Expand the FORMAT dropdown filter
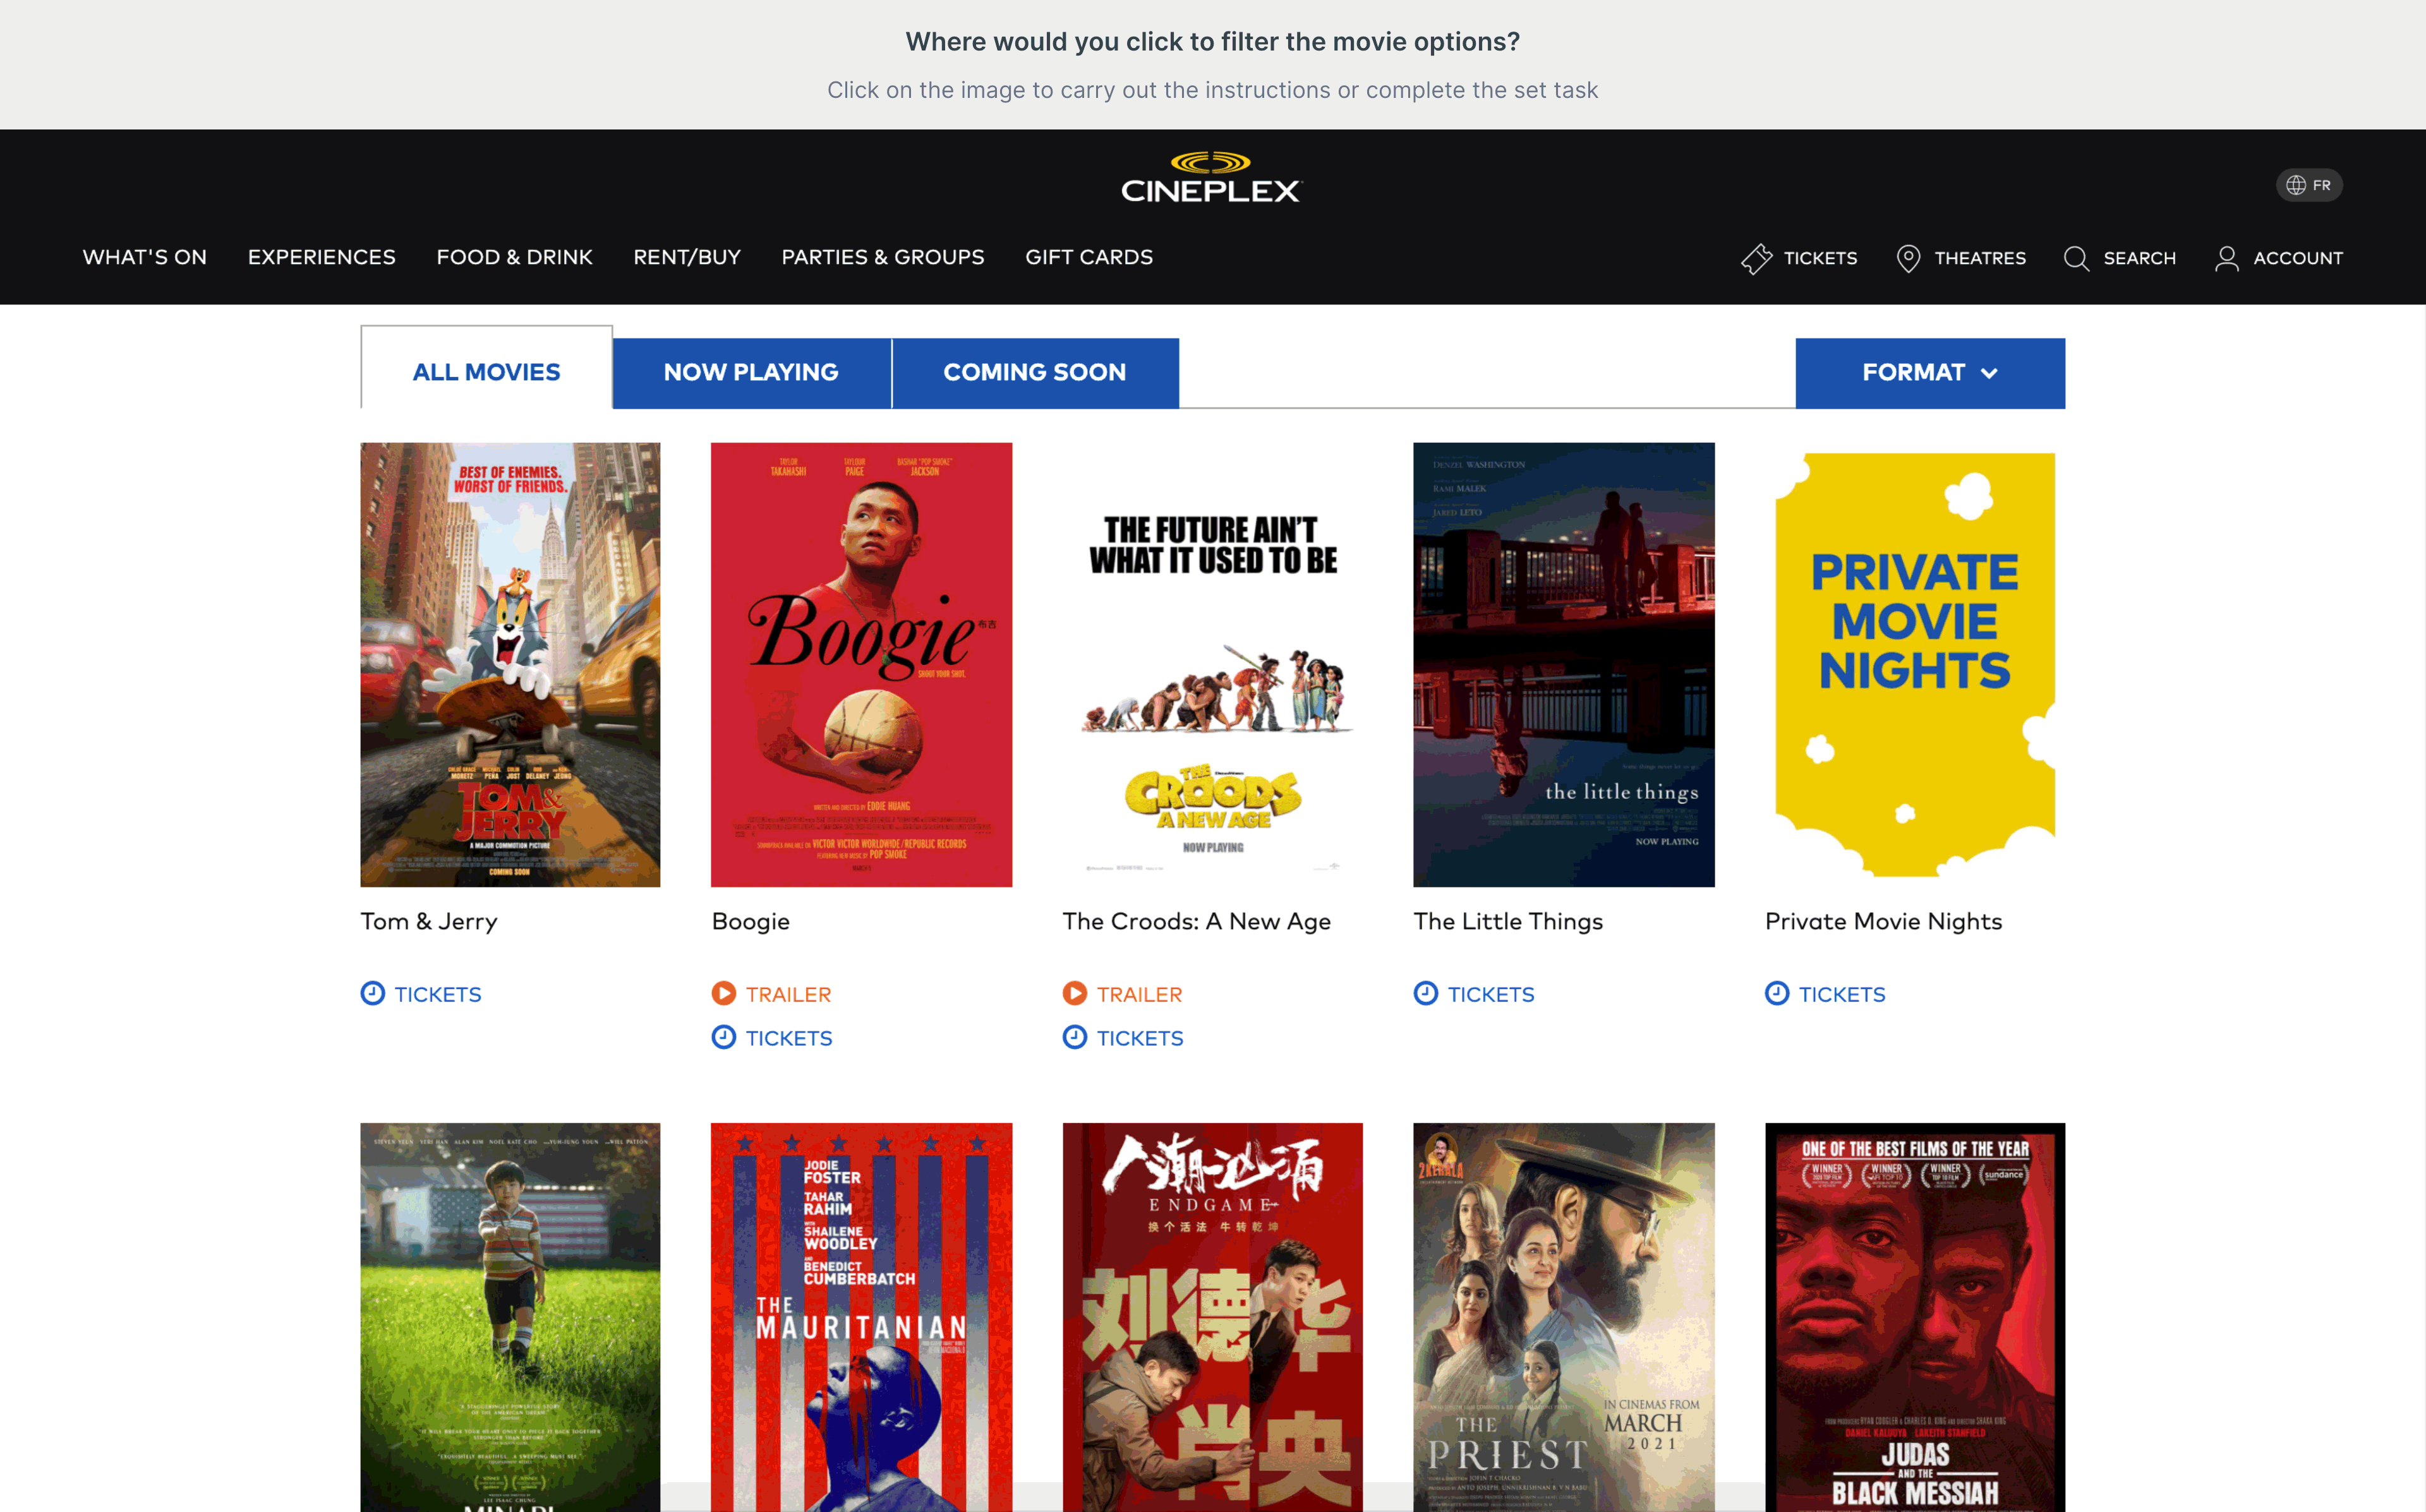This screenshot has width=2426, height=1512. click(1929, 373)
